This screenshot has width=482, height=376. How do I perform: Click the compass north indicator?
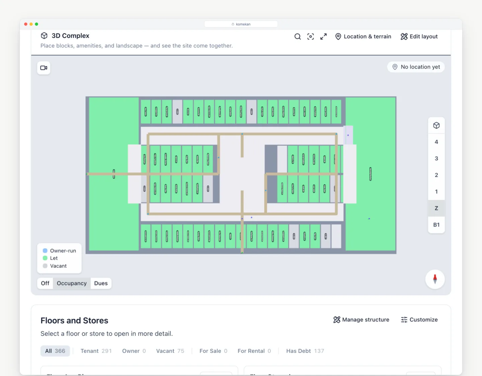click(x=435, y=279)
